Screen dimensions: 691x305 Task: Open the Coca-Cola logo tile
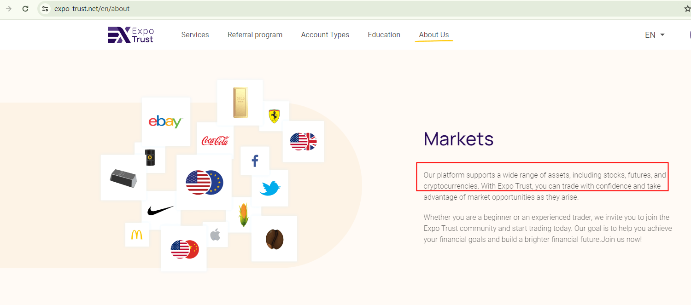click(215, 140)
